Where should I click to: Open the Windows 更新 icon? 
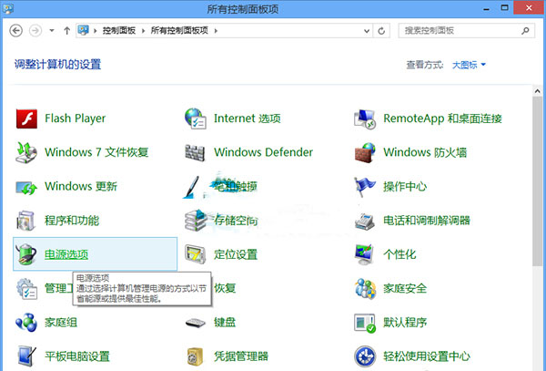click(26, 187)
